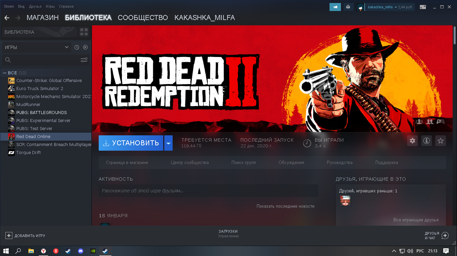
Task: Click the multiplayer icon on the banner
Action: (x=430, y=121)
